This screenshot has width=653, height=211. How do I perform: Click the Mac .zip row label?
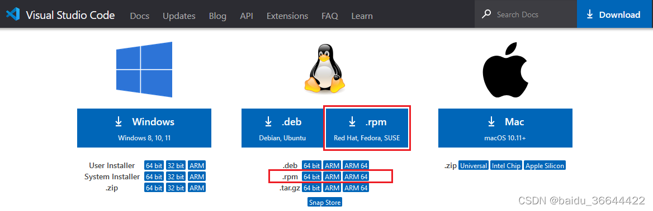450,165
